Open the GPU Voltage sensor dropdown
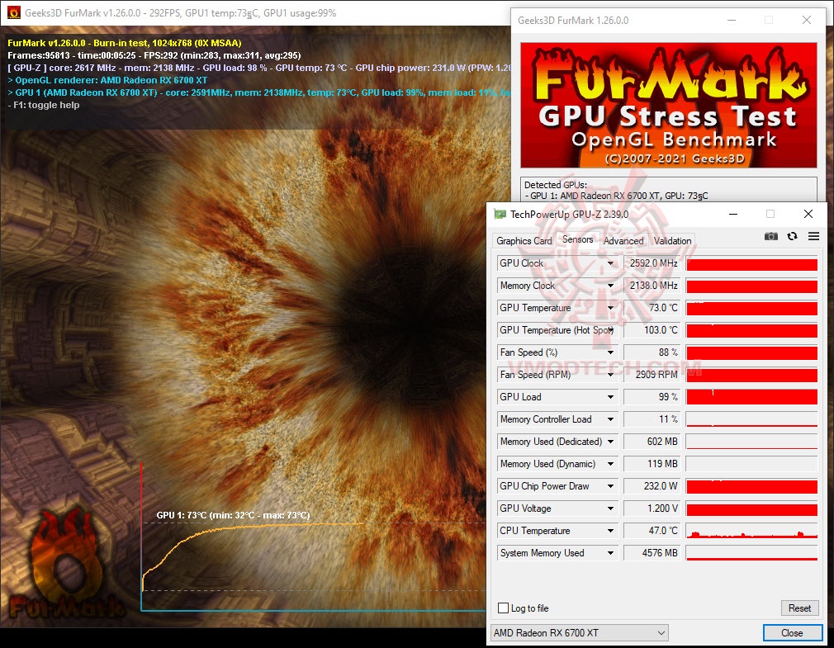834x648 pixels. 610,508
